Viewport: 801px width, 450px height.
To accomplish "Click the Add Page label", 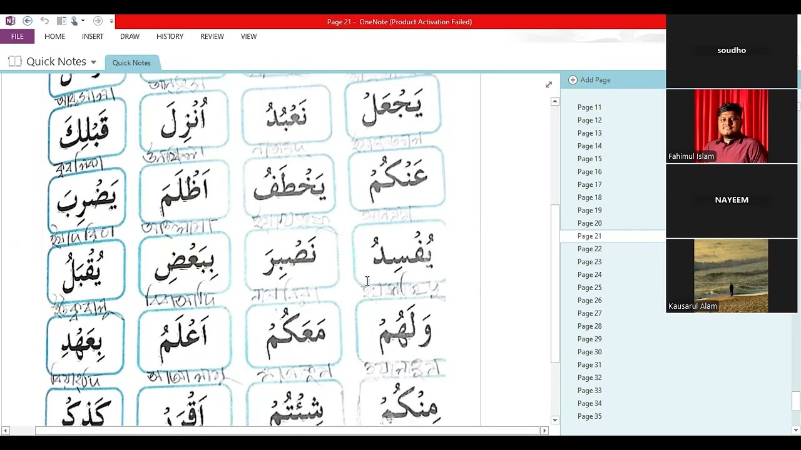I will coord(595,80).
